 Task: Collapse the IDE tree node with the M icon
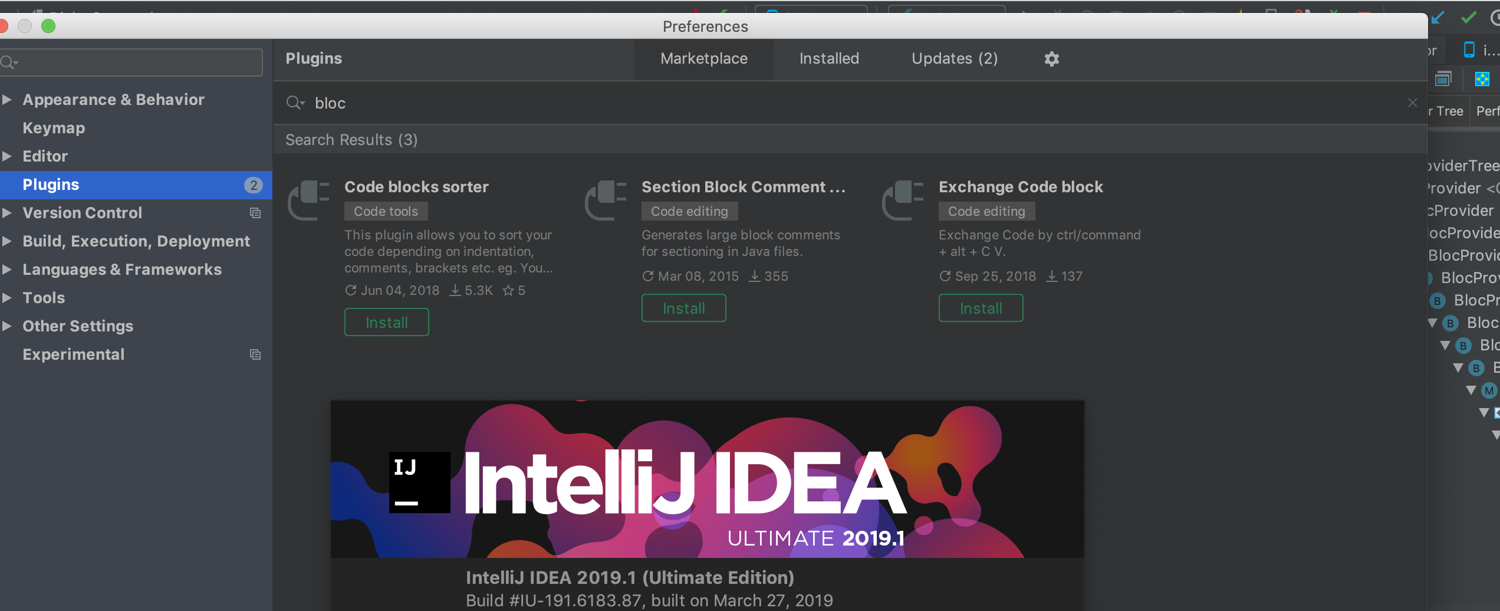pos(1471,390)
